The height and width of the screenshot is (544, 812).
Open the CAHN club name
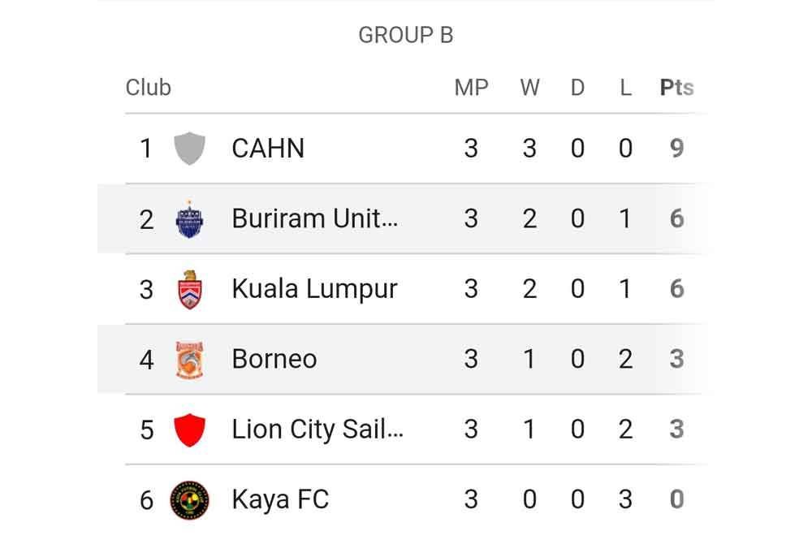tap(268, 149)
